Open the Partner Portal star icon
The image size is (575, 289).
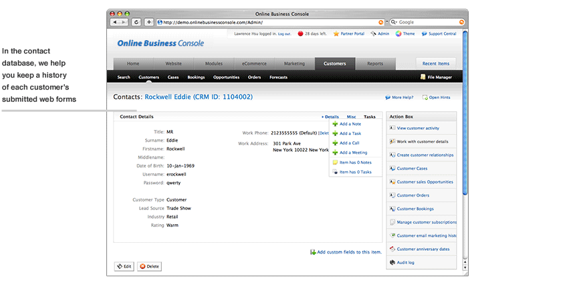pyautogui.click(x=336, y=33)
